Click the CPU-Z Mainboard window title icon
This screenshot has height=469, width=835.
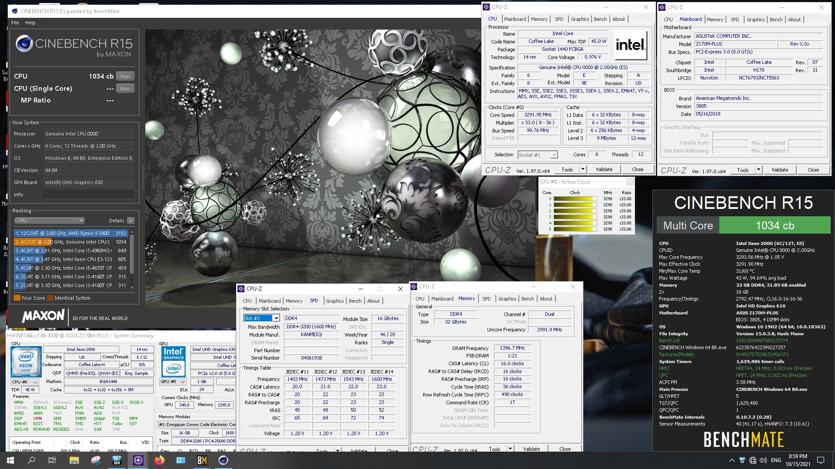click(662, 7)
